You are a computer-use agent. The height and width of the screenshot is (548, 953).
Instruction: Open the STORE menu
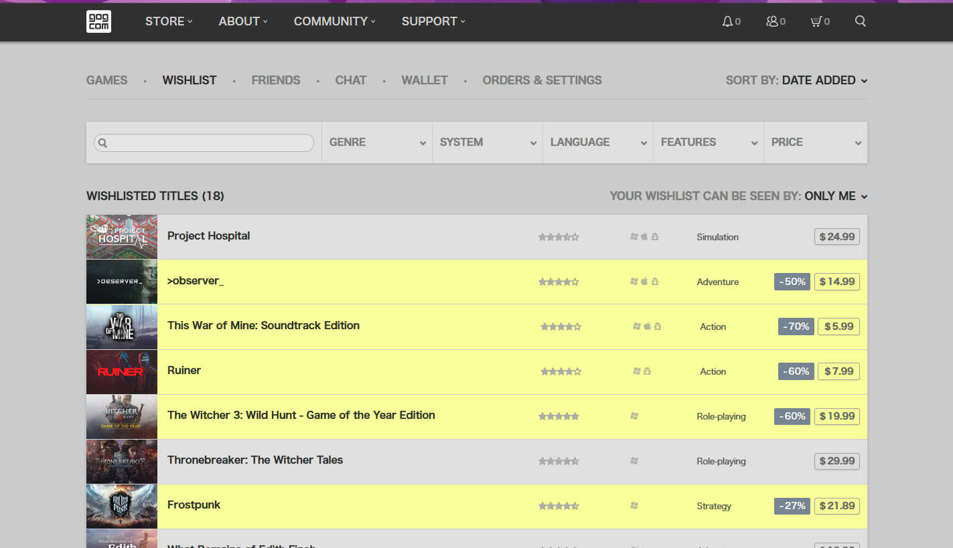165,21
